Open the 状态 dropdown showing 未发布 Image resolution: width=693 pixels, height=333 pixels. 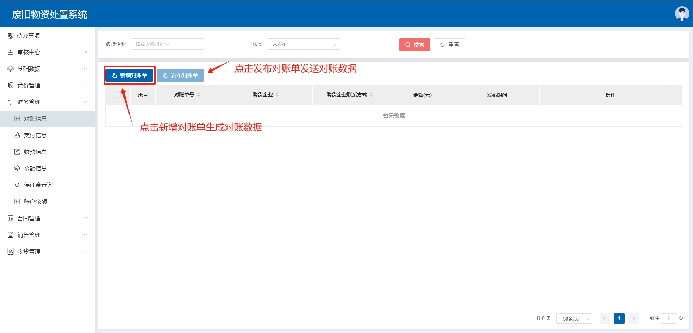(304, 44)
